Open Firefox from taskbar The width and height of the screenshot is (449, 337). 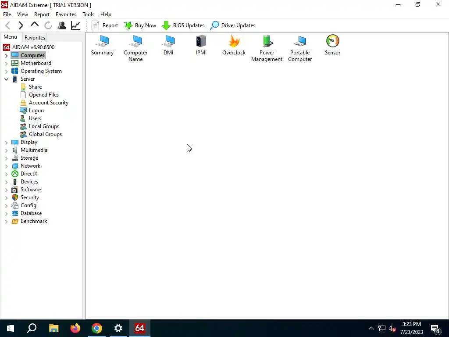[75, 328]
